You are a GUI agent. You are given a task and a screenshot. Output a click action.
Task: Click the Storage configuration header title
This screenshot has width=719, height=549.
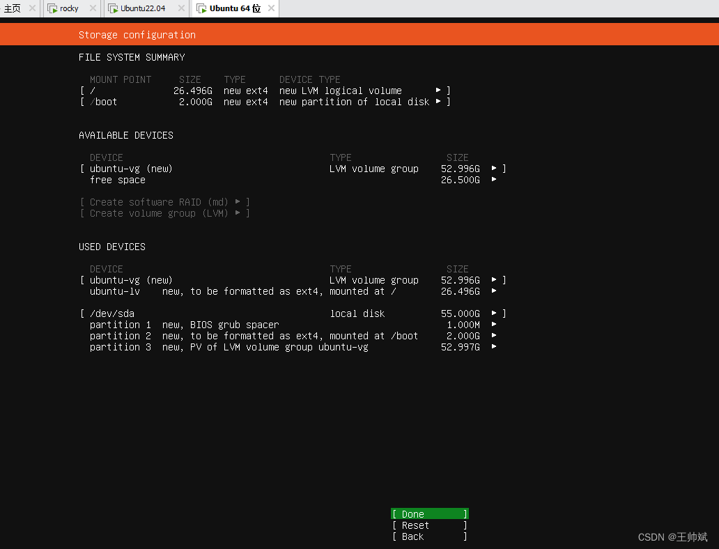coord(137,35)
